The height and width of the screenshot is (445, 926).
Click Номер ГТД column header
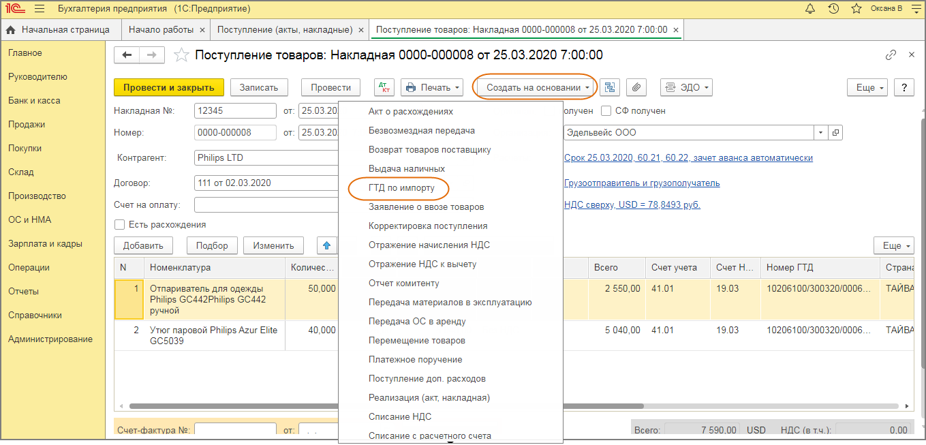click(x=820, y=268)
